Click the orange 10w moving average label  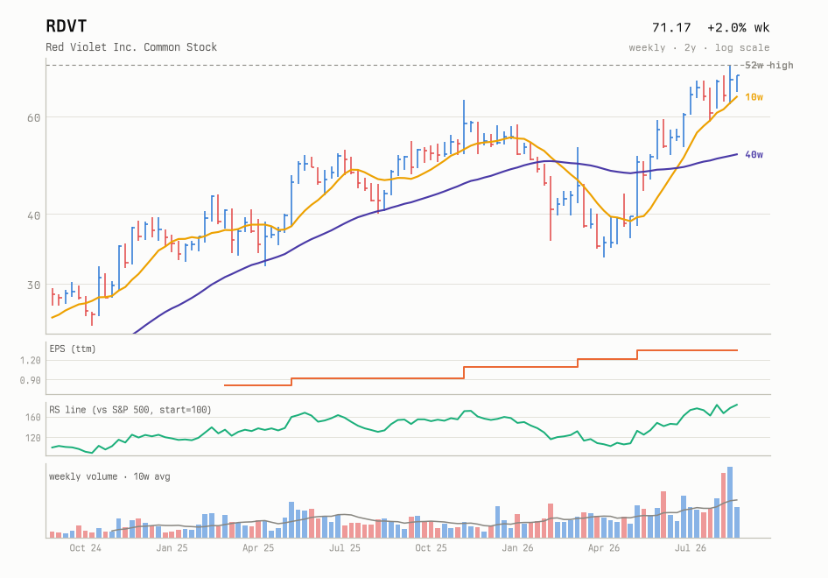click(x=754, y=96)
